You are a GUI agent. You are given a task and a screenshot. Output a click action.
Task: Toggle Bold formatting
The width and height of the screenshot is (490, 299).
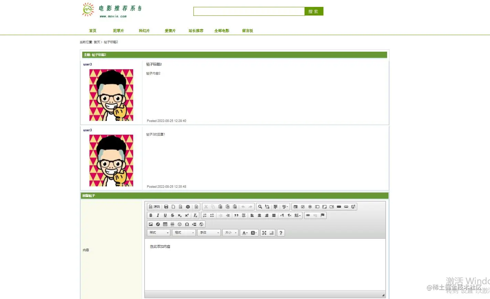(x=151, y=215)
